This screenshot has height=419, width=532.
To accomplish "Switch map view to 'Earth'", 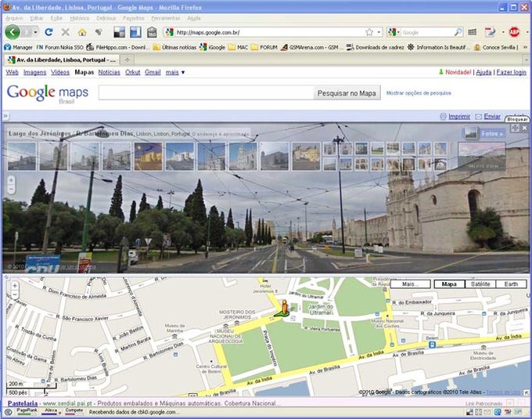I will tap(511, 284).
